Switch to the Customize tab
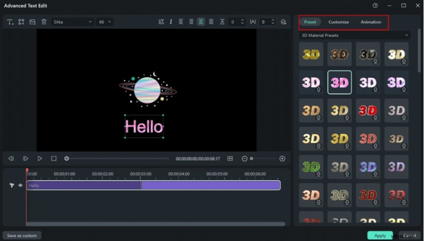The height and width of the screenshot is (241, 424). point(339,22)
